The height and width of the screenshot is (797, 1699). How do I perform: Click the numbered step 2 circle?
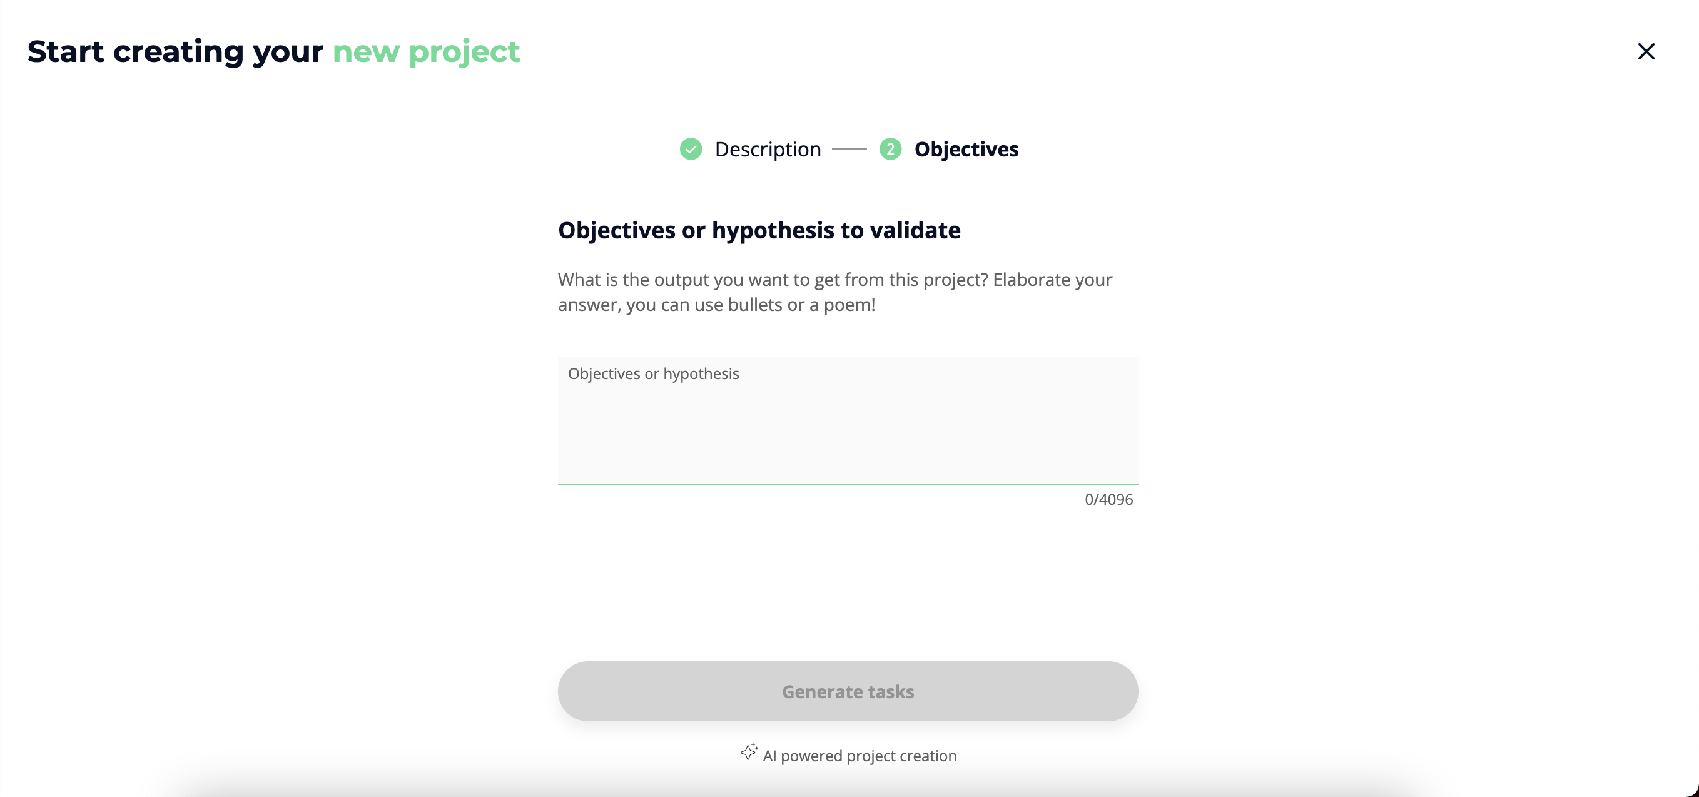tap(890, 149)
